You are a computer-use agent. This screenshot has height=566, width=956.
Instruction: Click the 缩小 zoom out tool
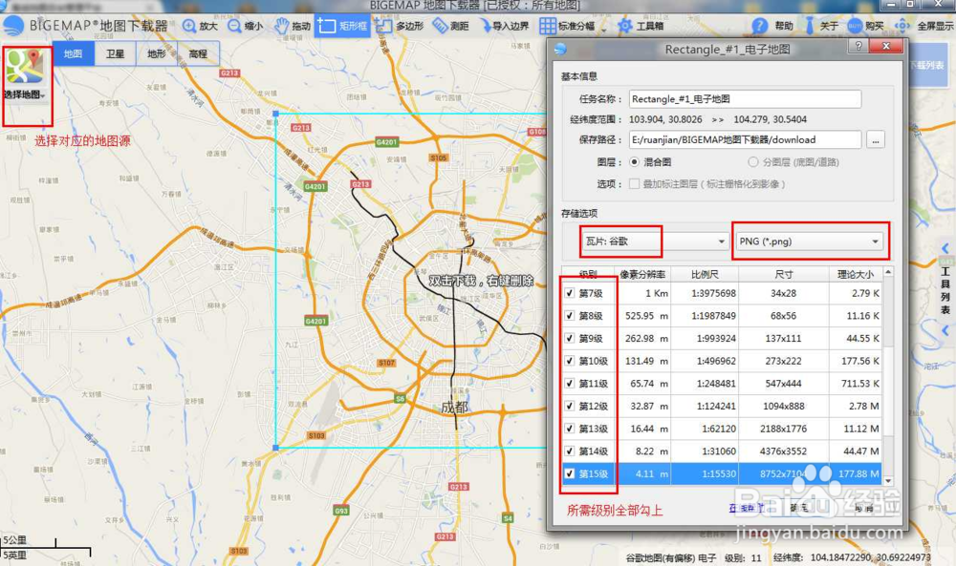[247, 26]
